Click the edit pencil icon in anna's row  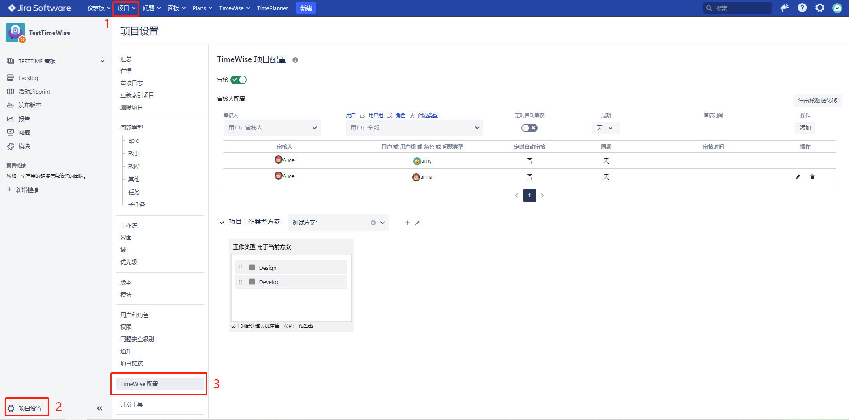798,177
